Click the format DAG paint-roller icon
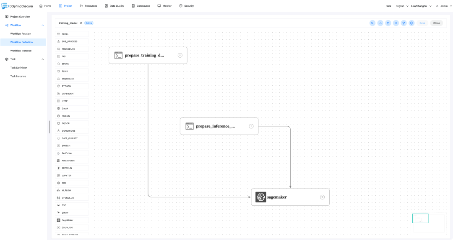The width and height of the screenshot is (453, 240). (x=404, y=23)
